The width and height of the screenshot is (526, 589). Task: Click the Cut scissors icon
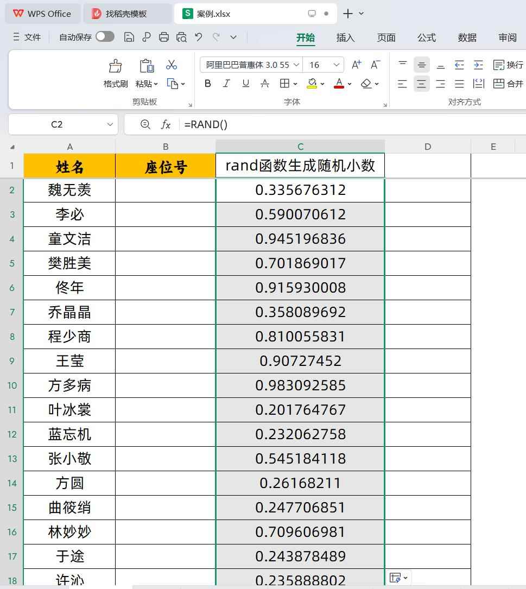click(172, 65)
